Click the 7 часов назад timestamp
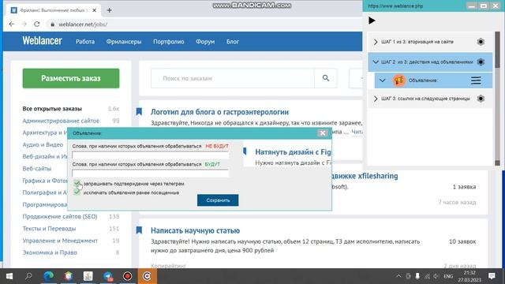The height and width of the screenshot is (284, 505). click(x=457, y=202)
